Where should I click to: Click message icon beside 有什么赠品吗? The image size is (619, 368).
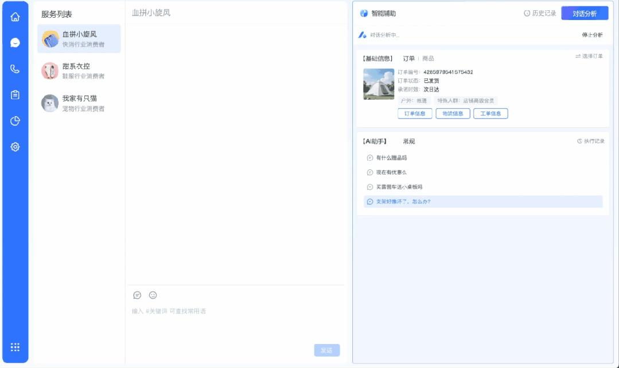[x=370, y=158]
